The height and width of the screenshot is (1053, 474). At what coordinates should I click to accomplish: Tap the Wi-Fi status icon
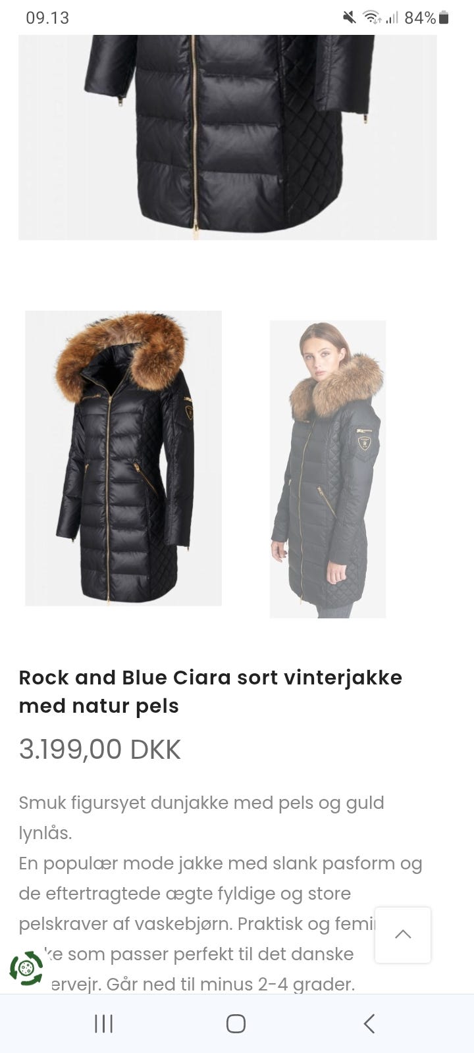tap(373, 18)
